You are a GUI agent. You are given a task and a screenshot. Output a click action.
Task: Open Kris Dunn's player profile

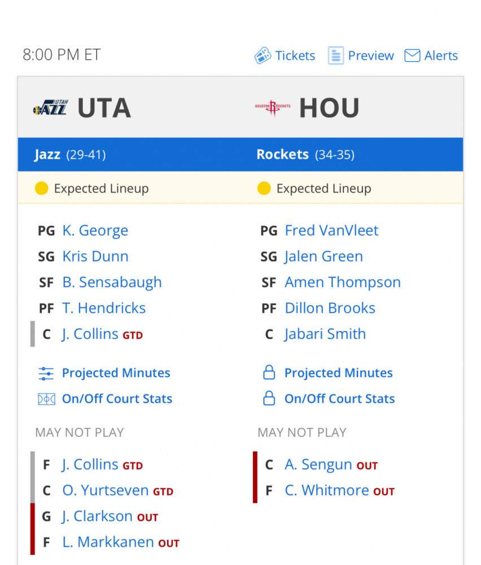[x=95, y=257]
